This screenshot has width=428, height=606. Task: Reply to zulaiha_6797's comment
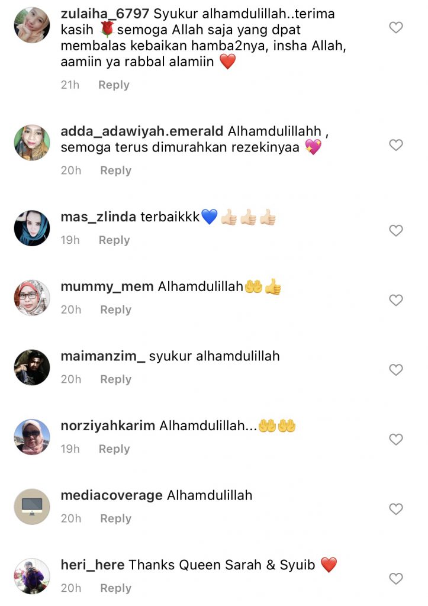point(114,85)
